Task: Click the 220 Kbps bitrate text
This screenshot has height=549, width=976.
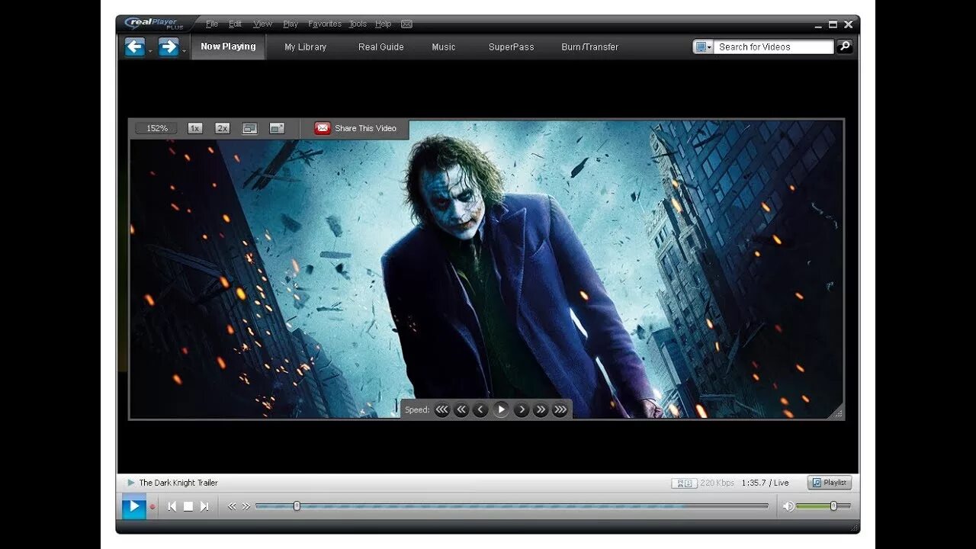Action: (718, 483)
